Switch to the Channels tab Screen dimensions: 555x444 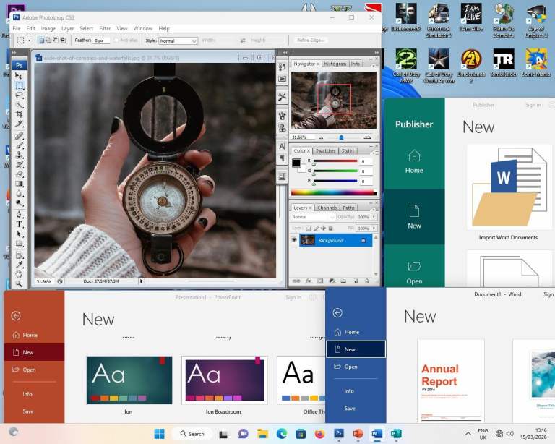pos(327,208)
